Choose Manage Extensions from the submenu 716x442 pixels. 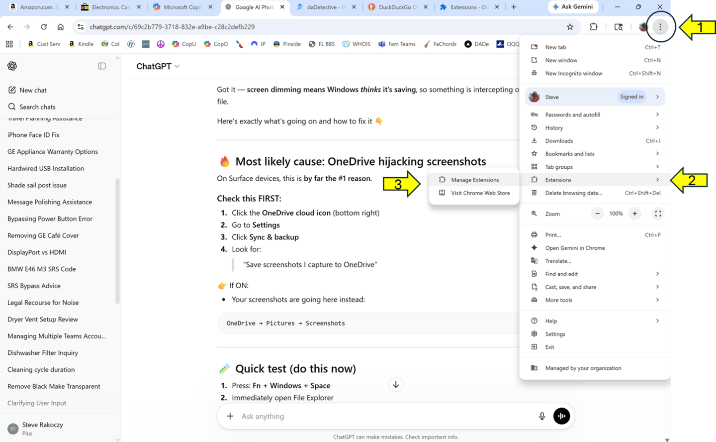pos(474,180)
